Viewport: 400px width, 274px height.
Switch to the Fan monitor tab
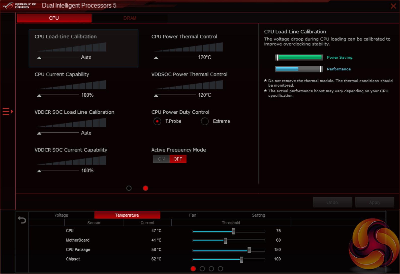(x=193, y=215)
